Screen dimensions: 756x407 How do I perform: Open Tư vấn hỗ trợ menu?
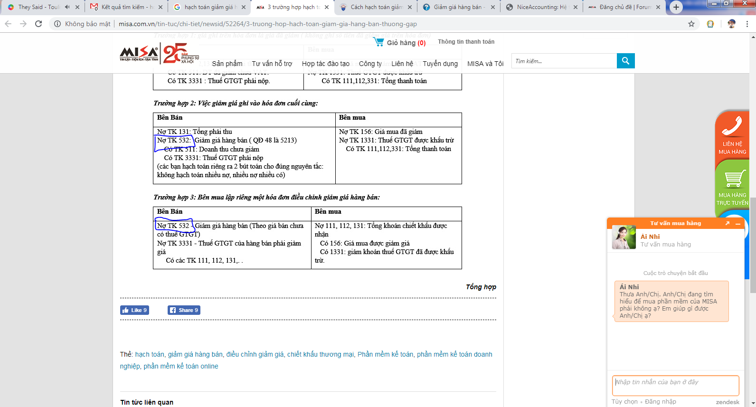(272, 64)
